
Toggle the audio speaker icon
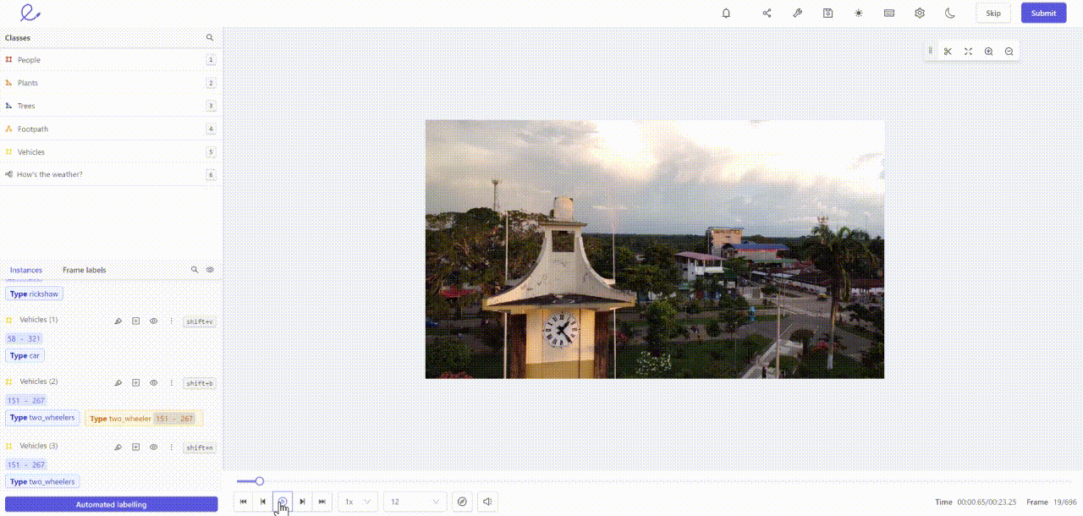(x=487, y=502)
